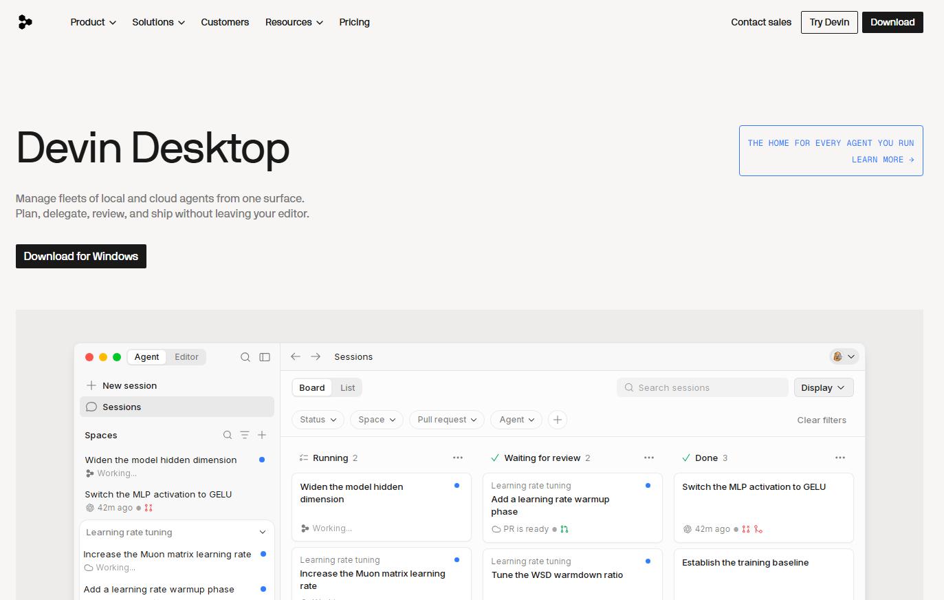Viewport: 944px width, 600px height.
Task: Open the Done column more options
Action: click(840, 458)
